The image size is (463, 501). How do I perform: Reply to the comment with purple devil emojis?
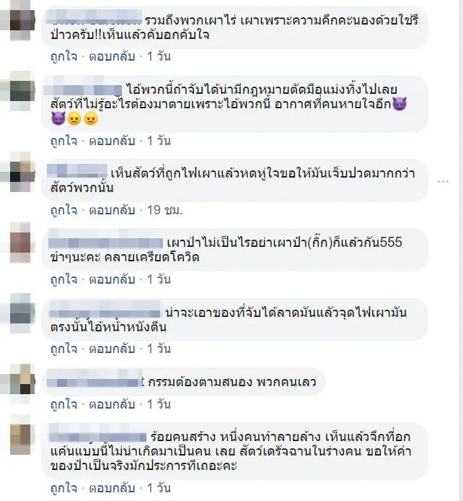point(112,141)
